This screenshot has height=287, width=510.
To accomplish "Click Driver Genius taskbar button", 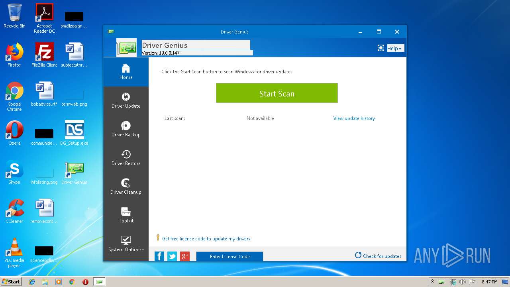I will pos(99,282).
